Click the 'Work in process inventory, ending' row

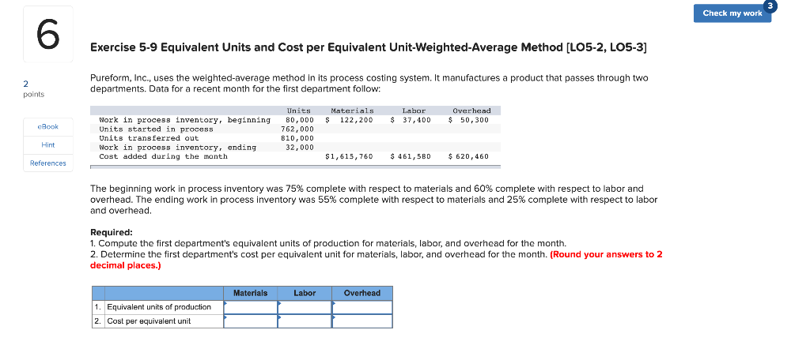coord(296,148)
